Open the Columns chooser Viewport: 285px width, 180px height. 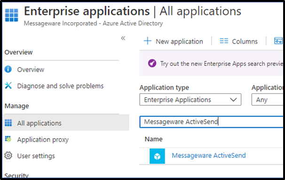pos(238,41)
